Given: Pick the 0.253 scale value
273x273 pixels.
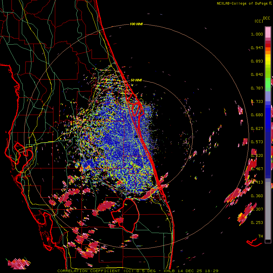Looking at the screenshot, I should 257,223.
